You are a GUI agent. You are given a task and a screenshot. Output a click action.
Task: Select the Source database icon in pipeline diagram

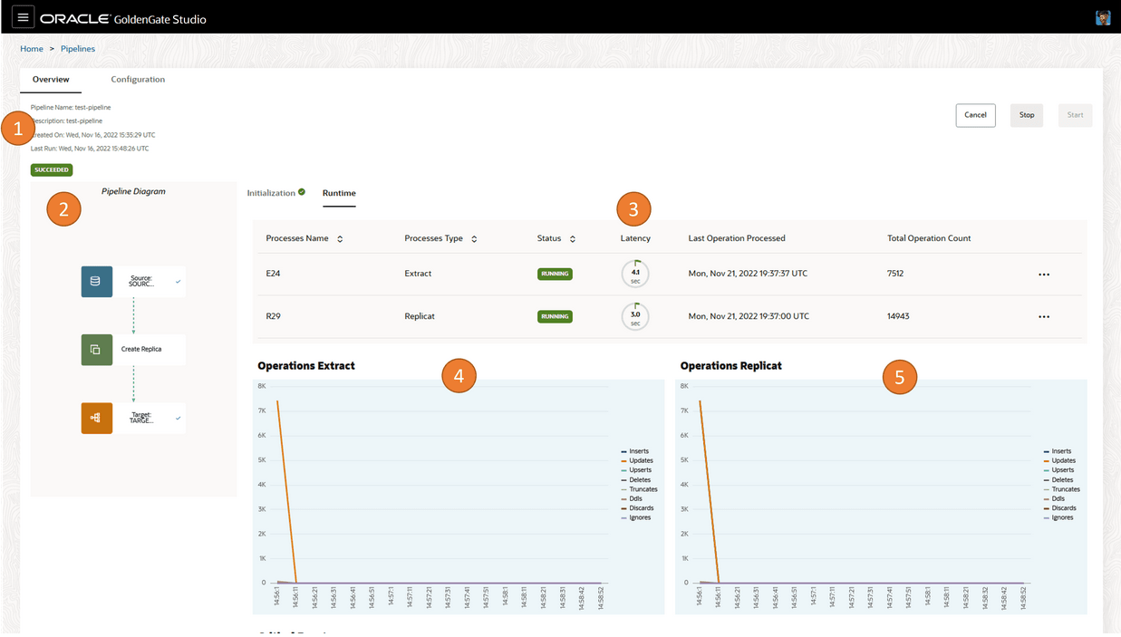96,281
